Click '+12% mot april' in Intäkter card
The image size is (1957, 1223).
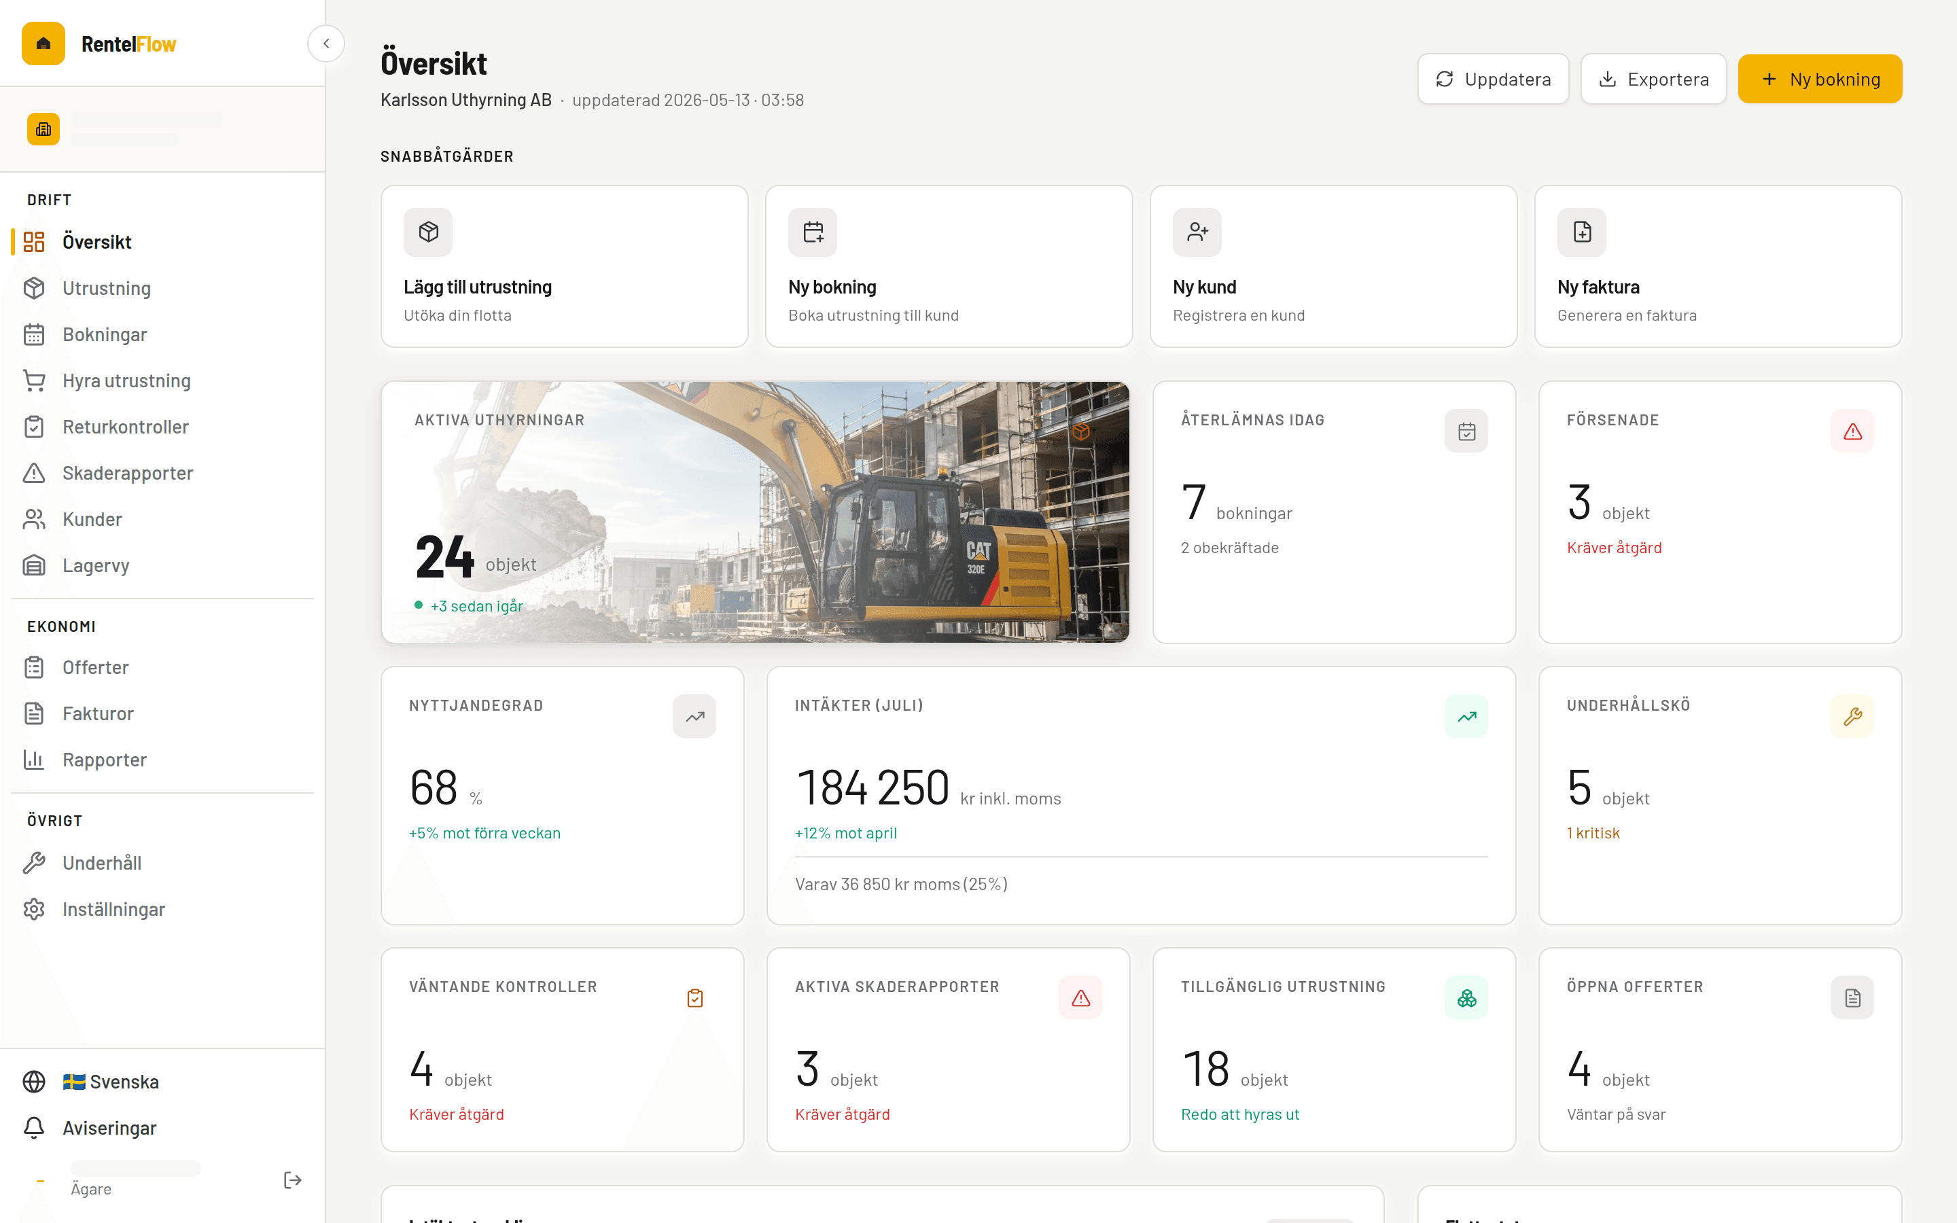pyautogui.click(x=846, y=832)
